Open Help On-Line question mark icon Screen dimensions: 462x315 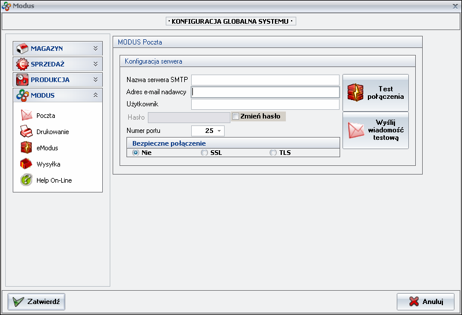(x=27, y=180)
